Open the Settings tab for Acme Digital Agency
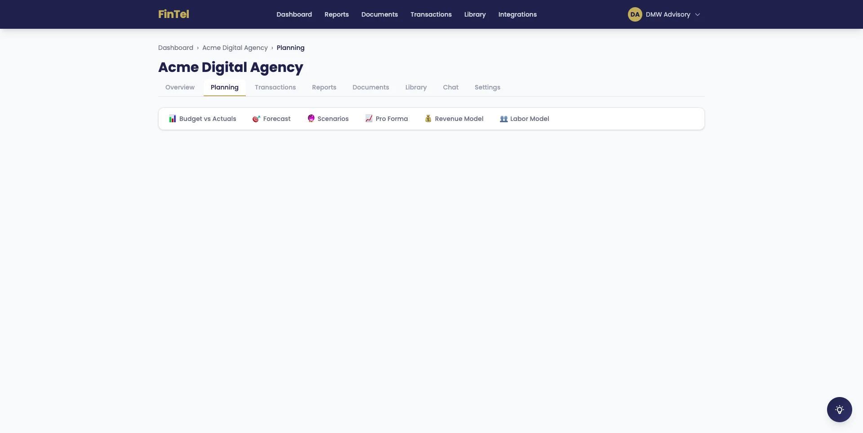The width and height of the screenshot is (863, 433). (x=487, y=87)
